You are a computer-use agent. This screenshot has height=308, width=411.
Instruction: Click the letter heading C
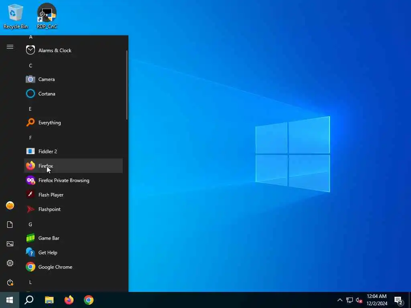click(x=31, y=65)
